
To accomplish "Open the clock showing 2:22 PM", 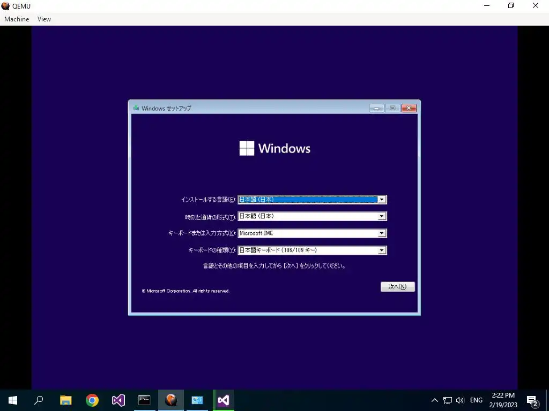I will pyautogui.click(x=503, y=400).
